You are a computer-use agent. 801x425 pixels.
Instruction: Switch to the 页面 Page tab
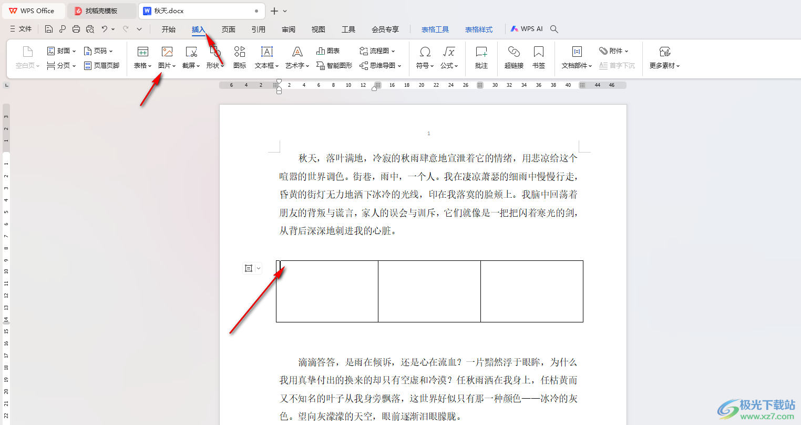tap(229, 29)
